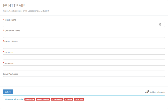168x109 pixels.
Task: Click the red Virtual Address required tag
Action: tap(57, 99)
